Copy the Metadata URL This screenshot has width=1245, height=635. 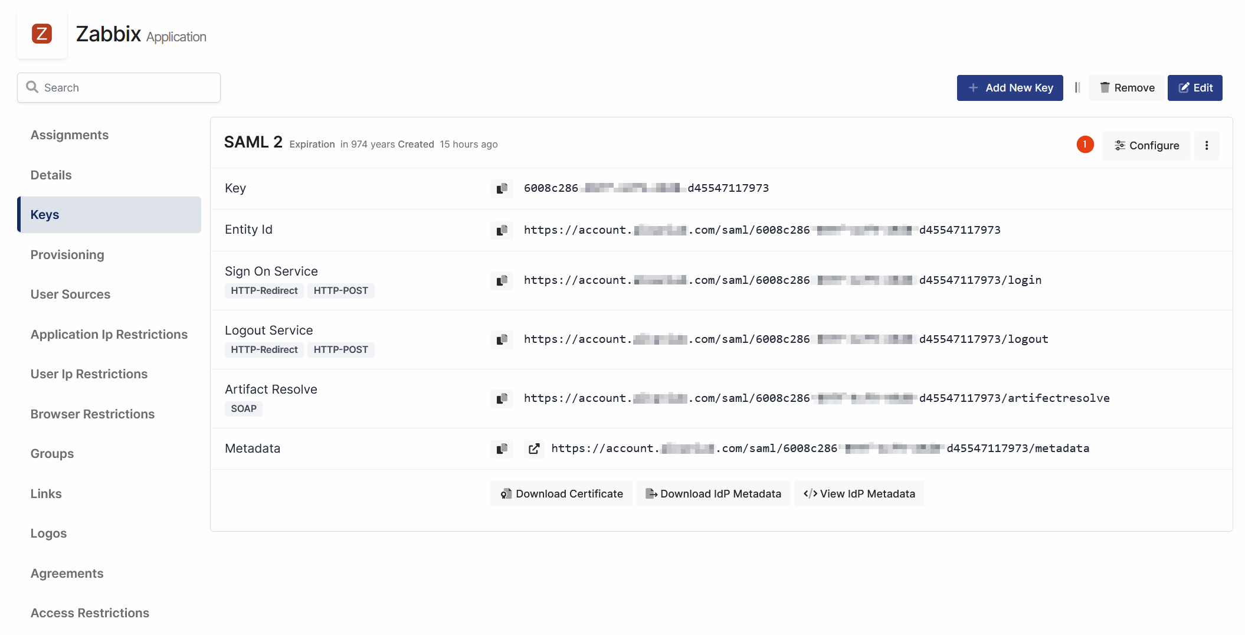(502, 449)
